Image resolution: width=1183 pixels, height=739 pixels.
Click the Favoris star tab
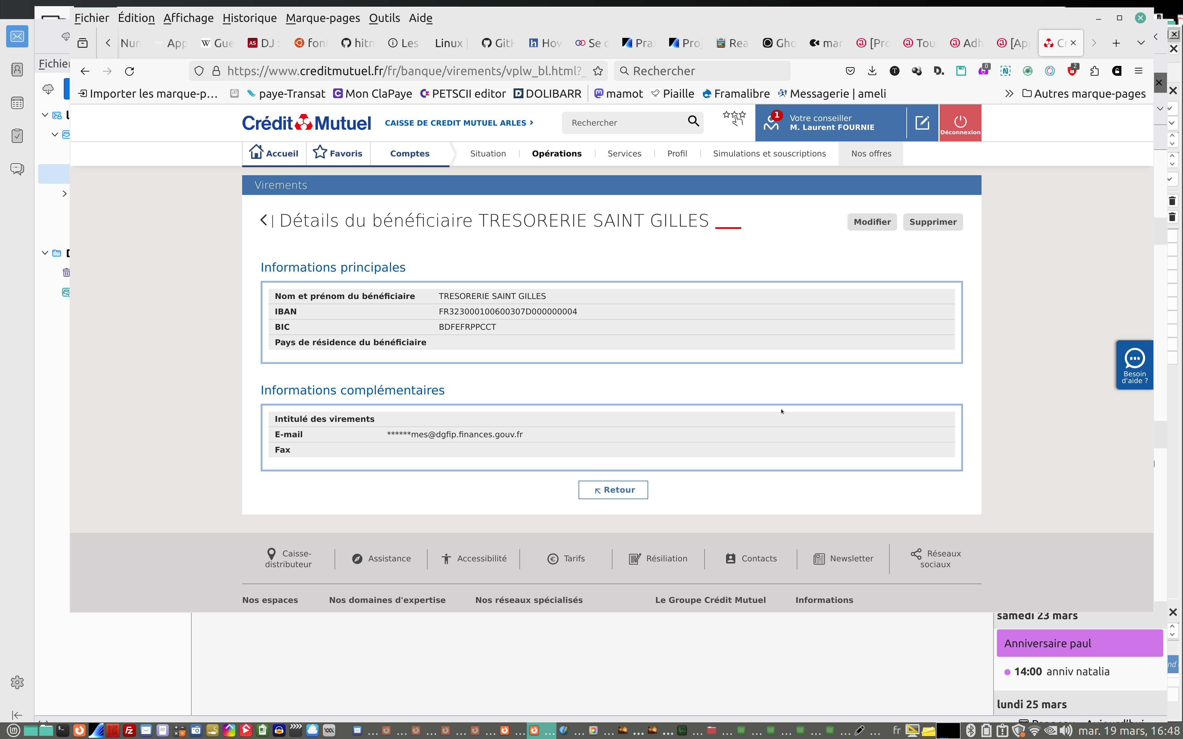click(x=338, y=153)
